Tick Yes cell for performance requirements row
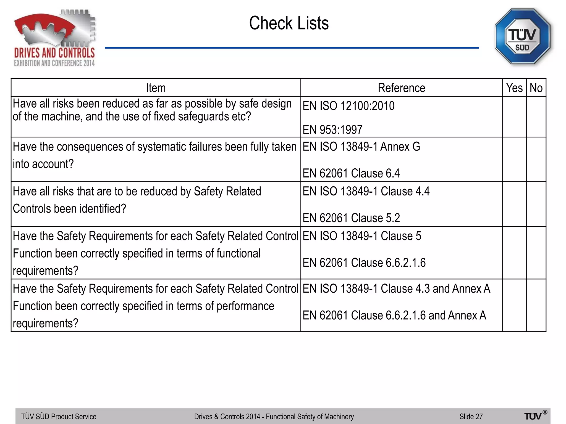Viewport: 566px width, 424px height. click(x=514, y=306)
